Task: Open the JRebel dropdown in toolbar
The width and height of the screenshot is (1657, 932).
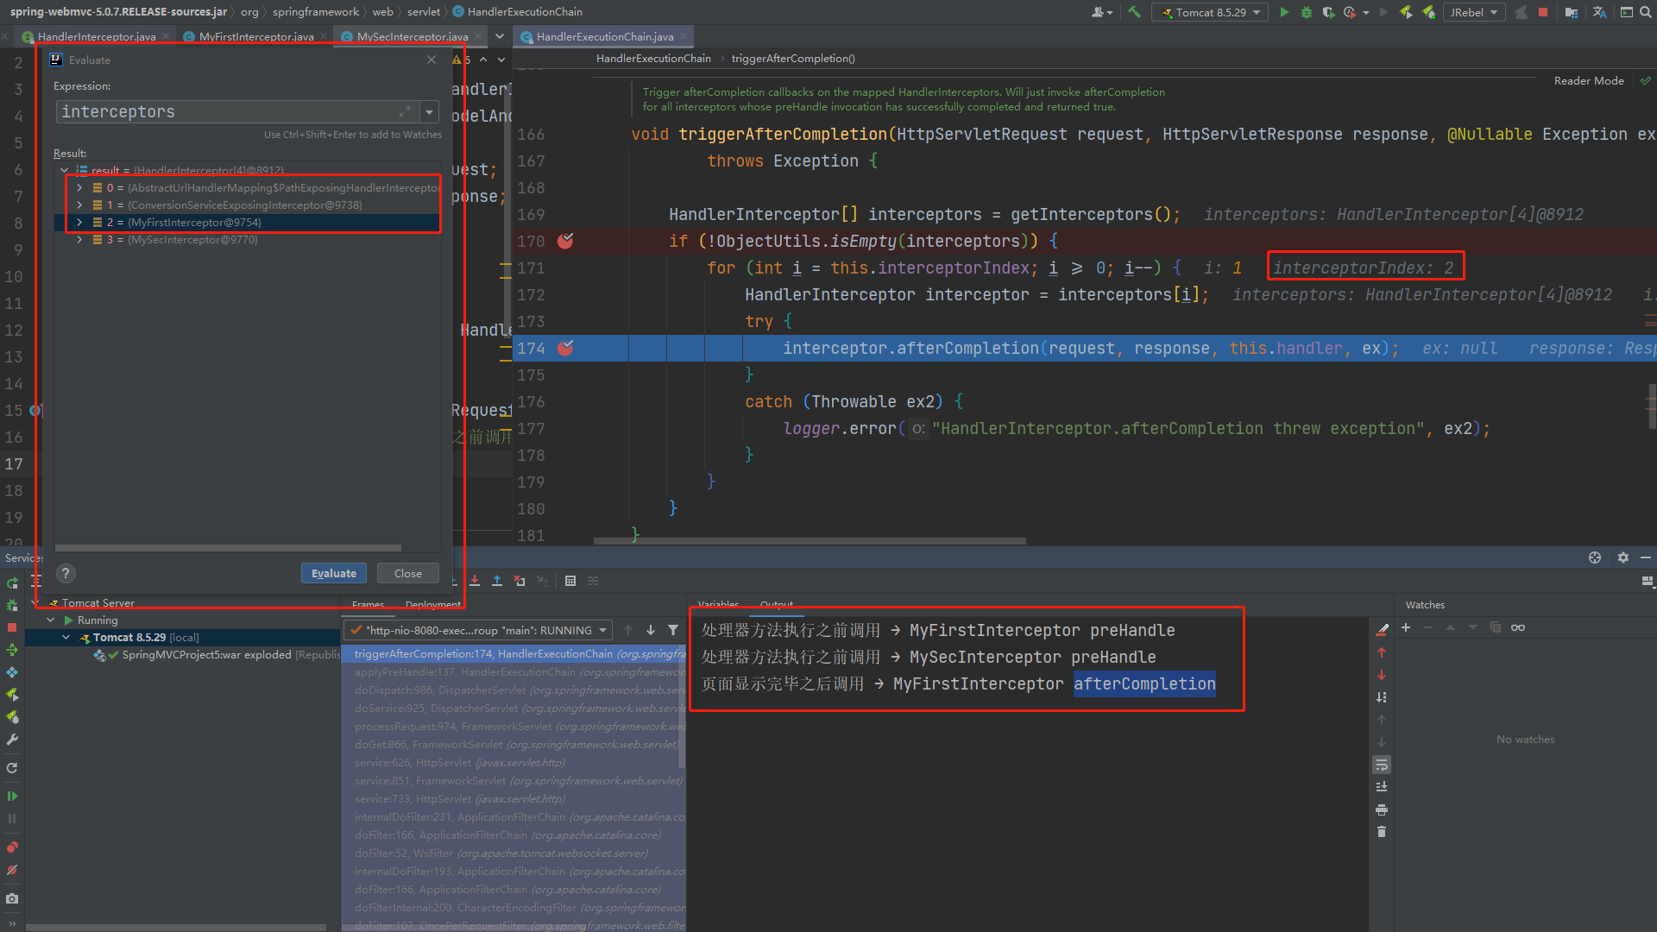Action: (1473, 12)
